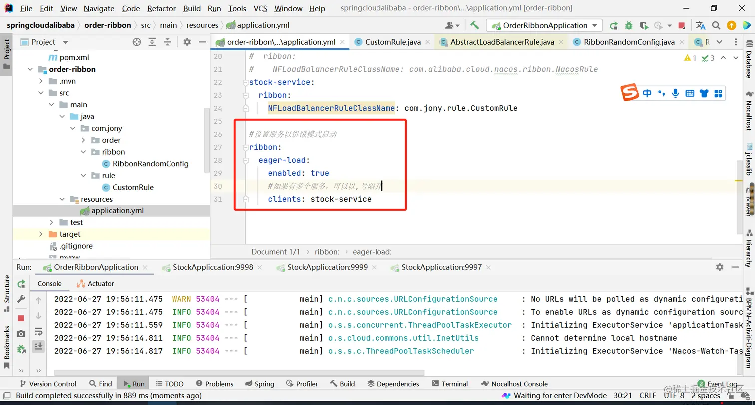Click the Actuator tab in Run panel
The width and height of the screenshot is (755, 405).
tap(95, 284)
